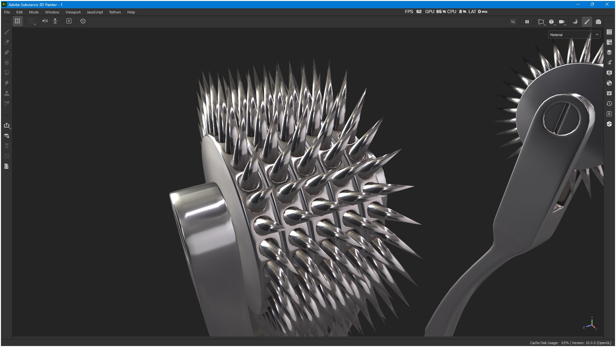Open the export share menu icon
Screen dimensions: 616x347
(7, 125)
